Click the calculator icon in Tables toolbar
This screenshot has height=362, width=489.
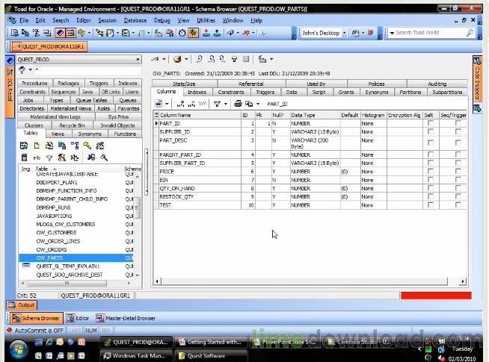(25, 157)
